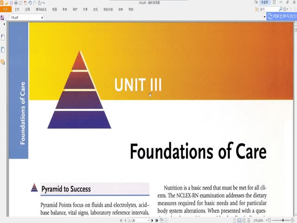297x223 pixels.
Task: Click the Undo arrow icon
Action: point(30,3)
